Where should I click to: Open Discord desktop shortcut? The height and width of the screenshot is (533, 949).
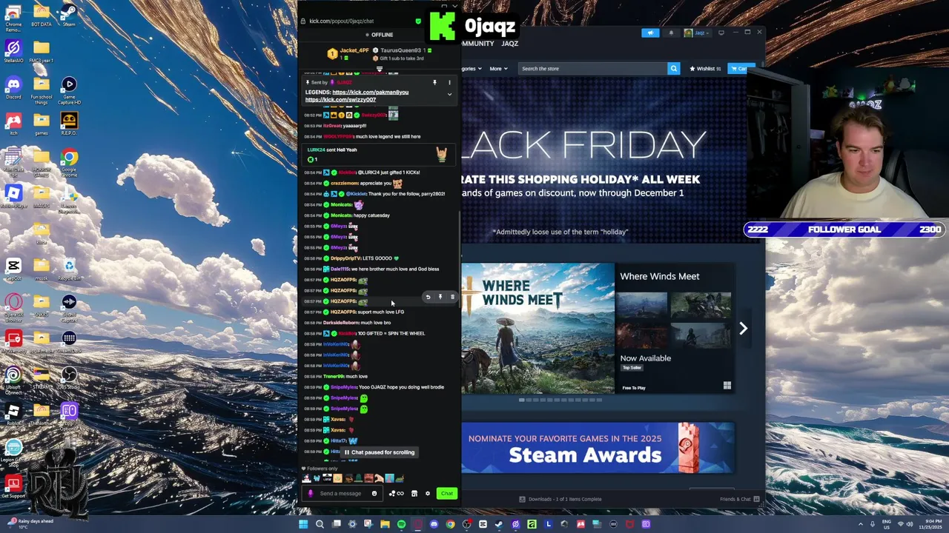13,87
